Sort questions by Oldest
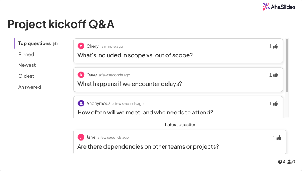This screenshot has height=171, width=302. pyautogui.click(x=26, y=76)
